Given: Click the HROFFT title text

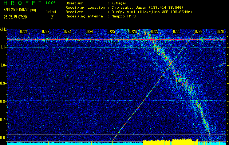Looking at the screenshot, I should (x=23, y=3).
